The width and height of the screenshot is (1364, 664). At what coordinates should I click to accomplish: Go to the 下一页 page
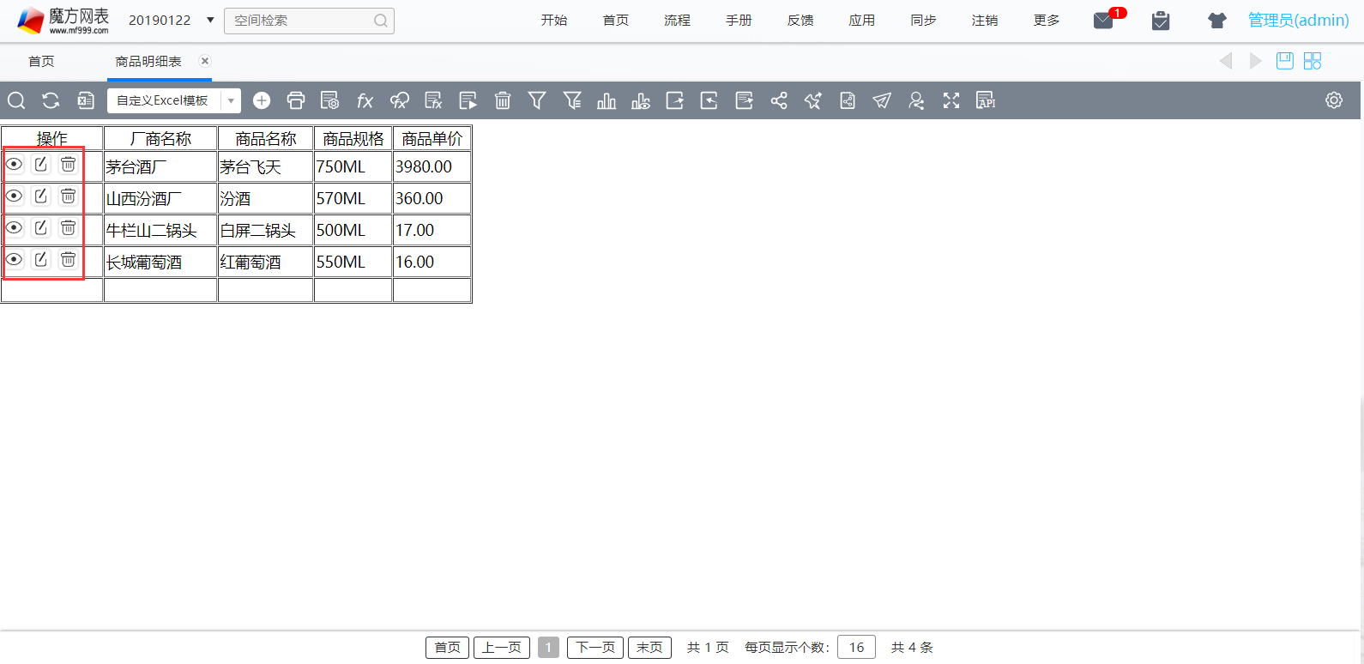[x=595, y=647]
